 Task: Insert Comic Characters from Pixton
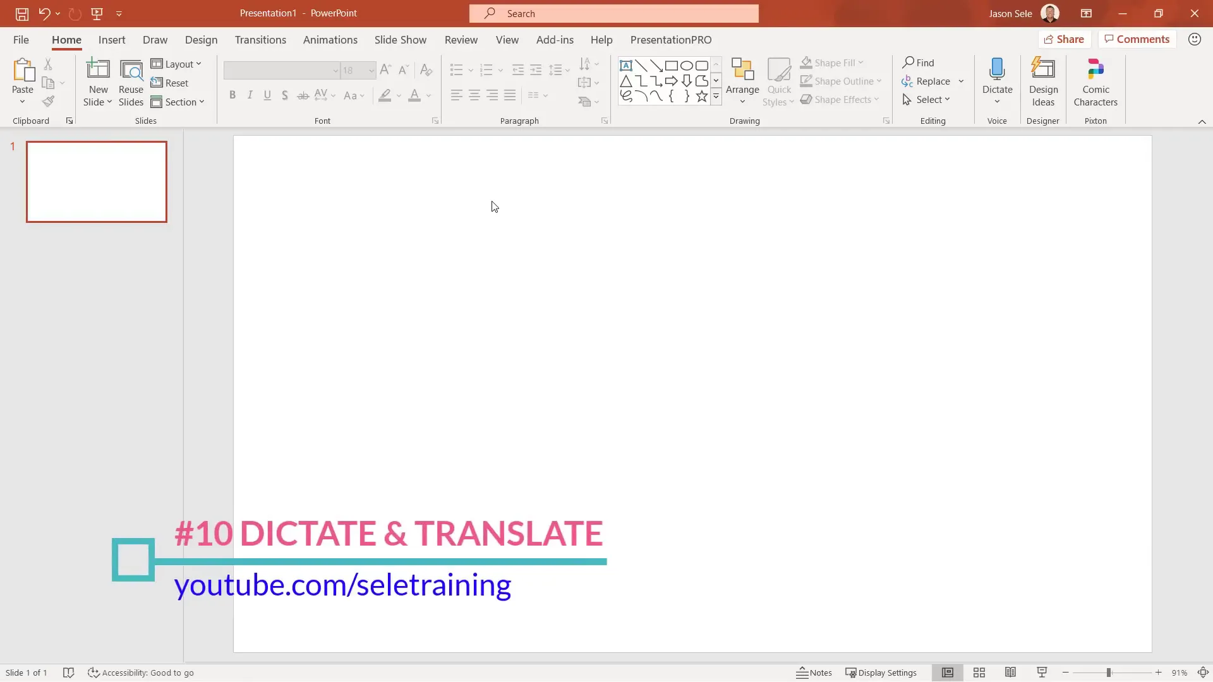[x=1095, y=81]
